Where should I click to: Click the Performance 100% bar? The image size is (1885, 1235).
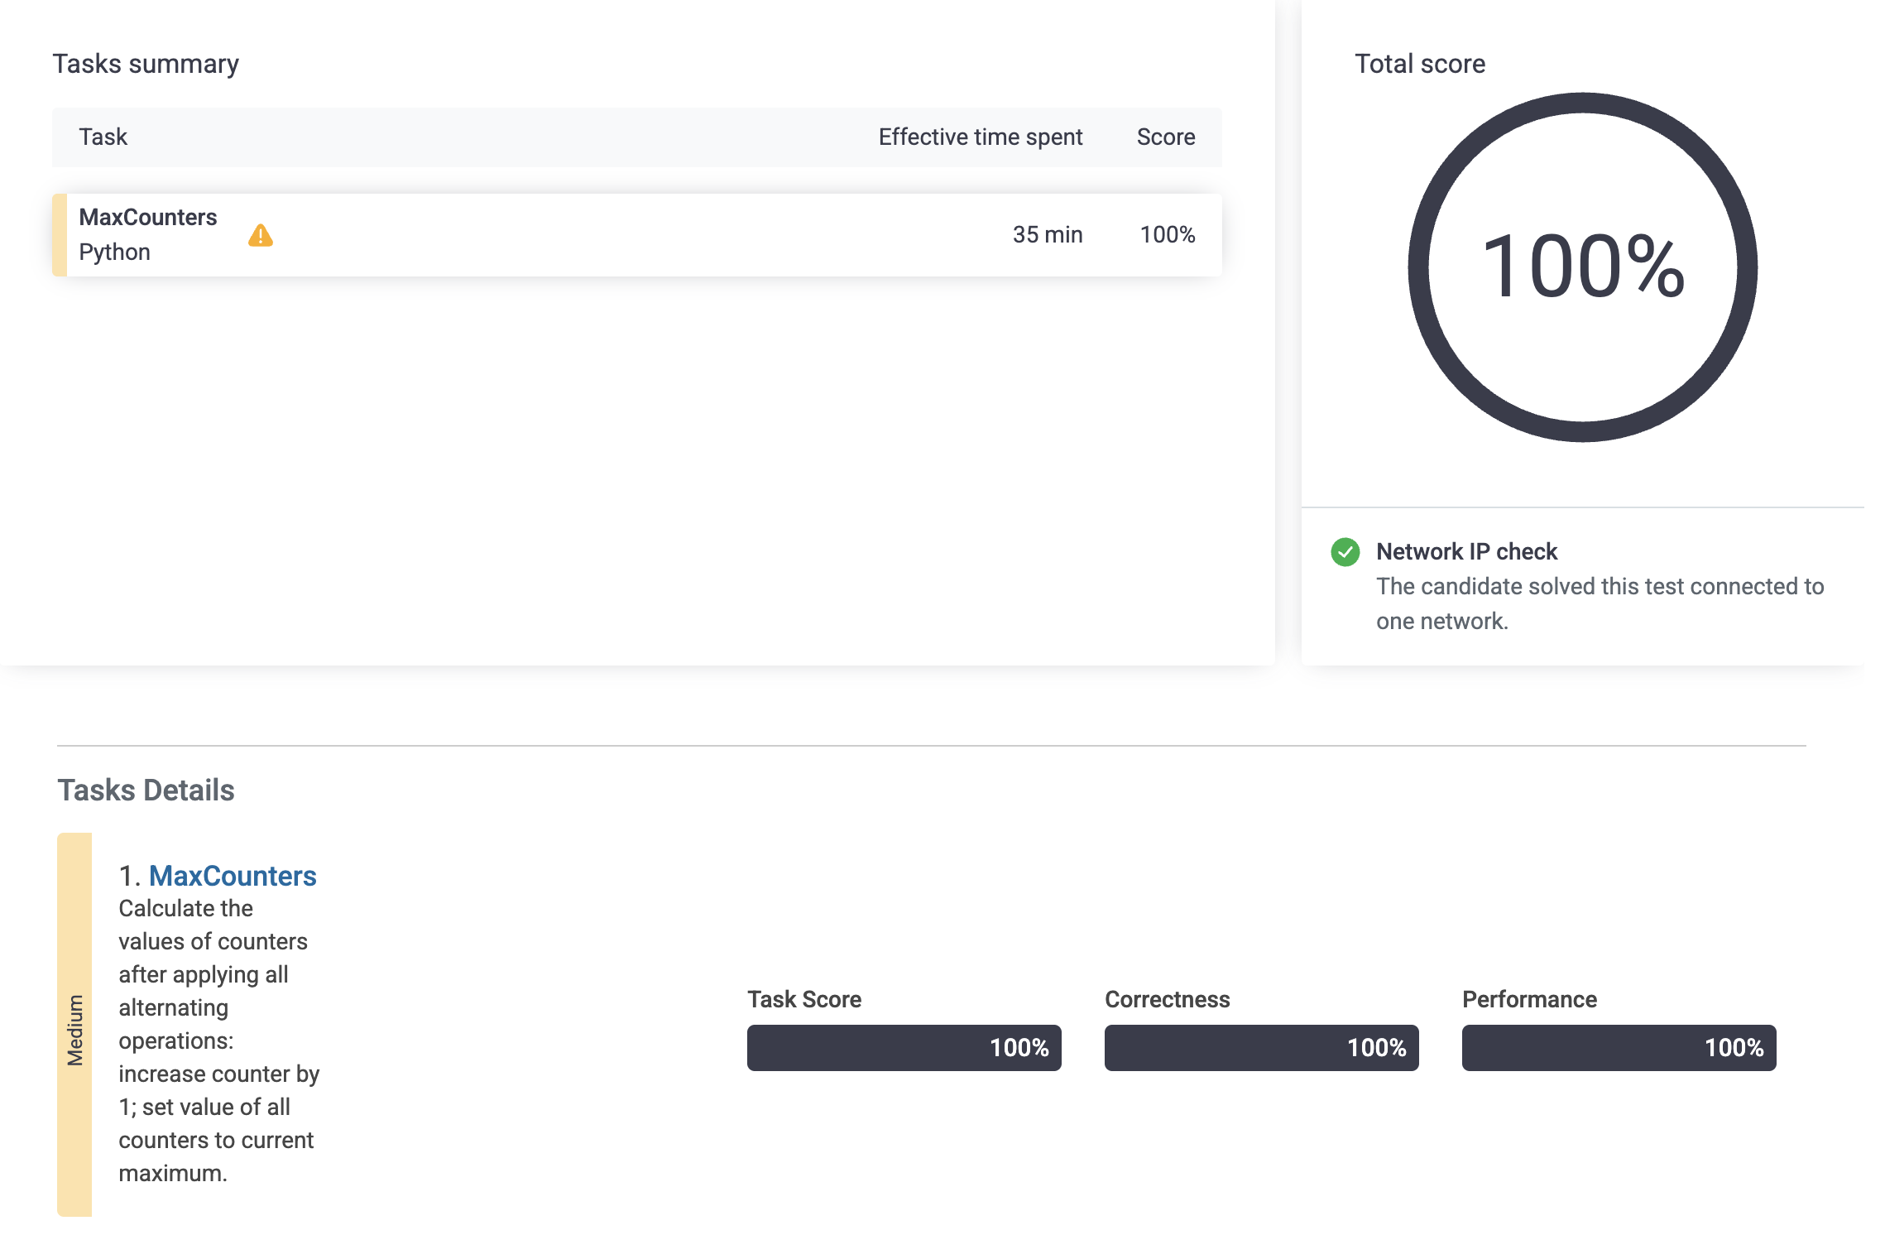click(1619, 1048)
